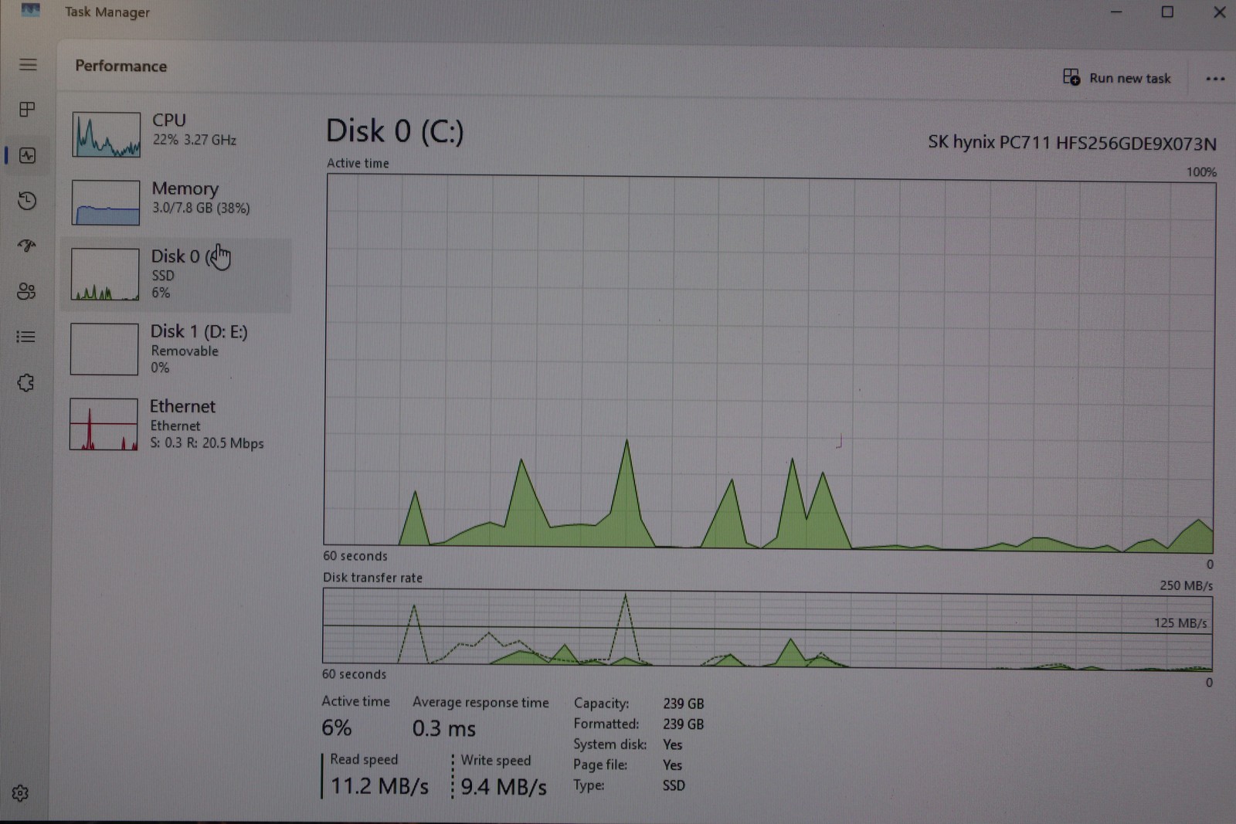Maximize the Task Manager window
This screenshot has height=824, width=1236.
coord(1167,12)
